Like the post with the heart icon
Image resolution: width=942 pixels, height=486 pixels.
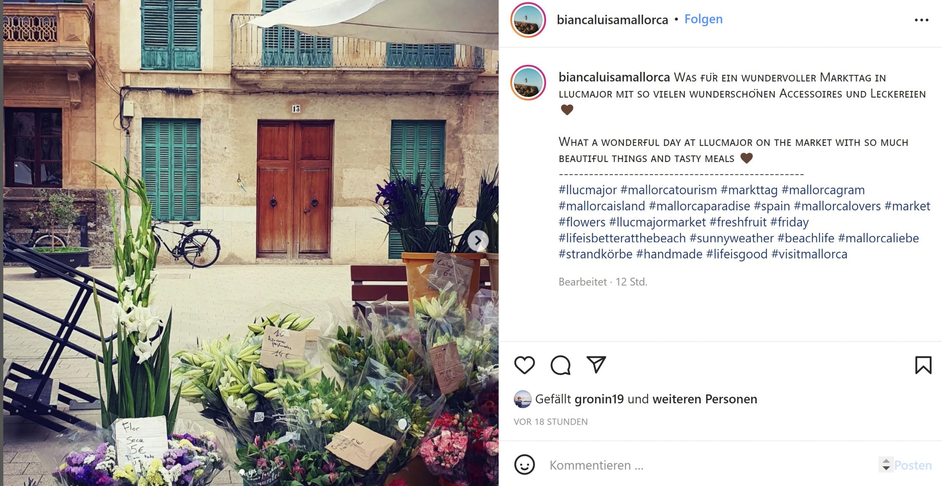[x=524, y=365]
